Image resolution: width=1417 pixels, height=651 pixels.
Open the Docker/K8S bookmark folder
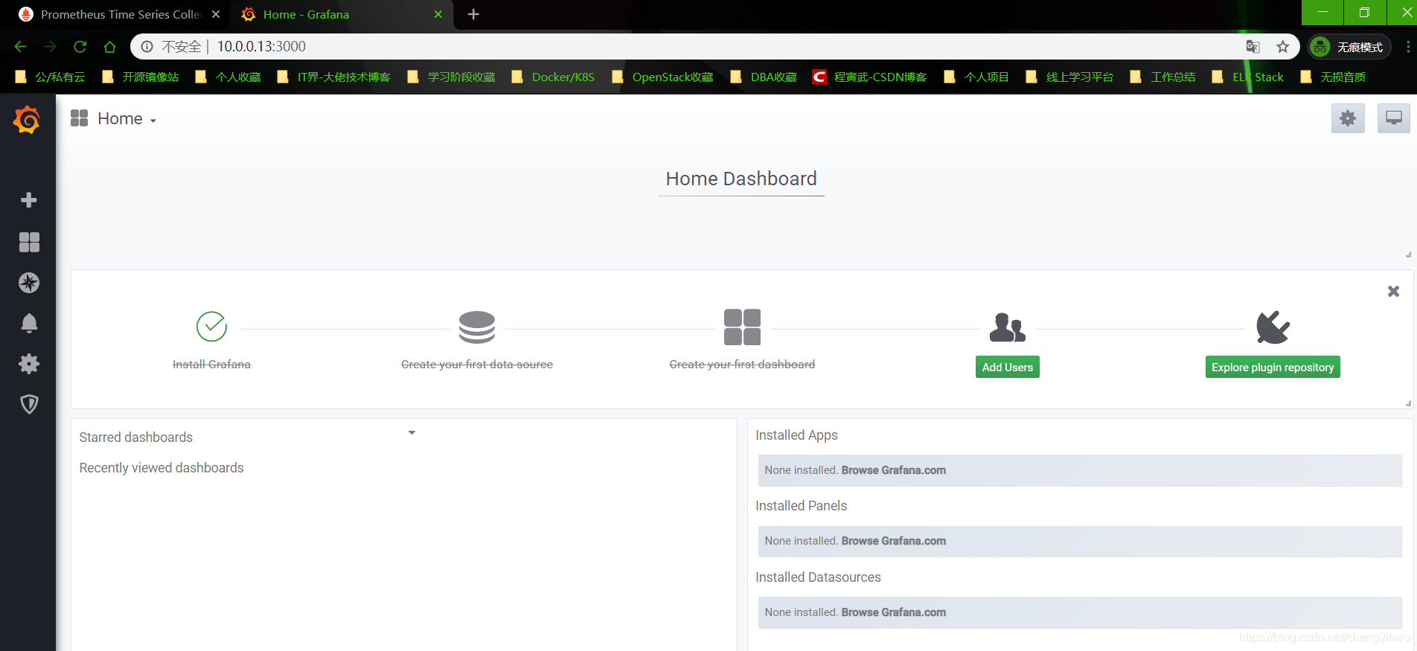coord(553,77)
